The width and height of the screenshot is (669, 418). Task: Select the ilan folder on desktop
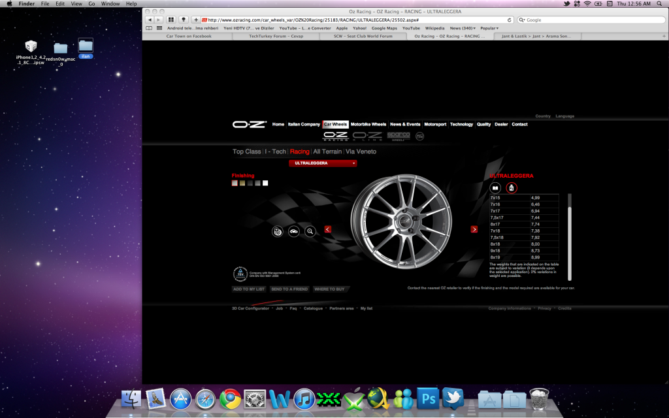click(x=86, y=48)
